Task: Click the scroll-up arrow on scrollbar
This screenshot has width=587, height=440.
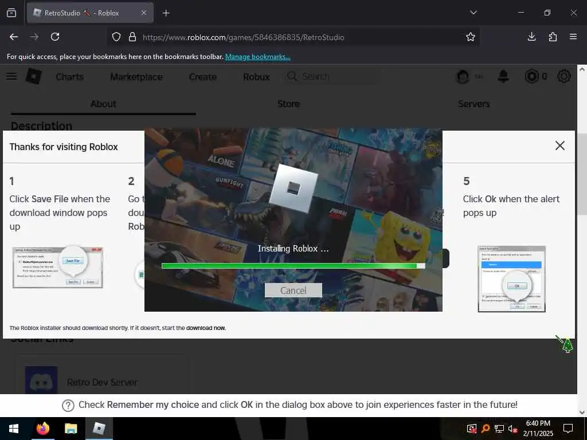Action: click(x=582, y=69)
